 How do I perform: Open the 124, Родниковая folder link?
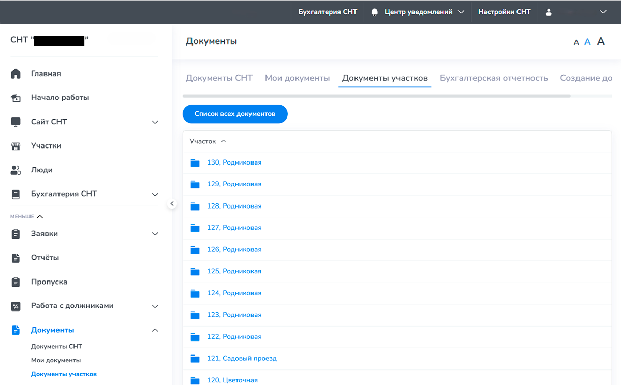coord(234,293)
